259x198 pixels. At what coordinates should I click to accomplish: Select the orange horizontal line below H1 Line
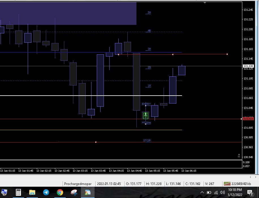[91, 130]
